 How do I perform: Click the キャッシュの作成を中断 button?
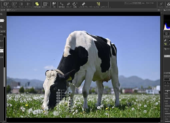tap(133, 3)
